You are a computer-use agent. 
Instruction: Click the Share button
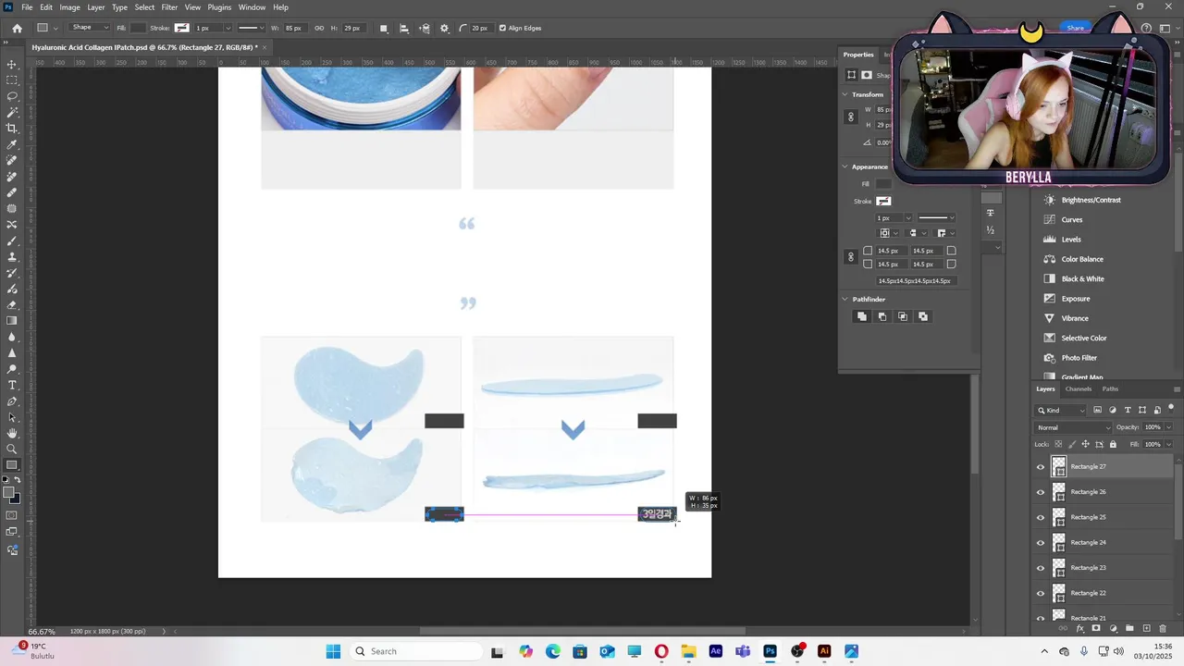point(1076,28)
